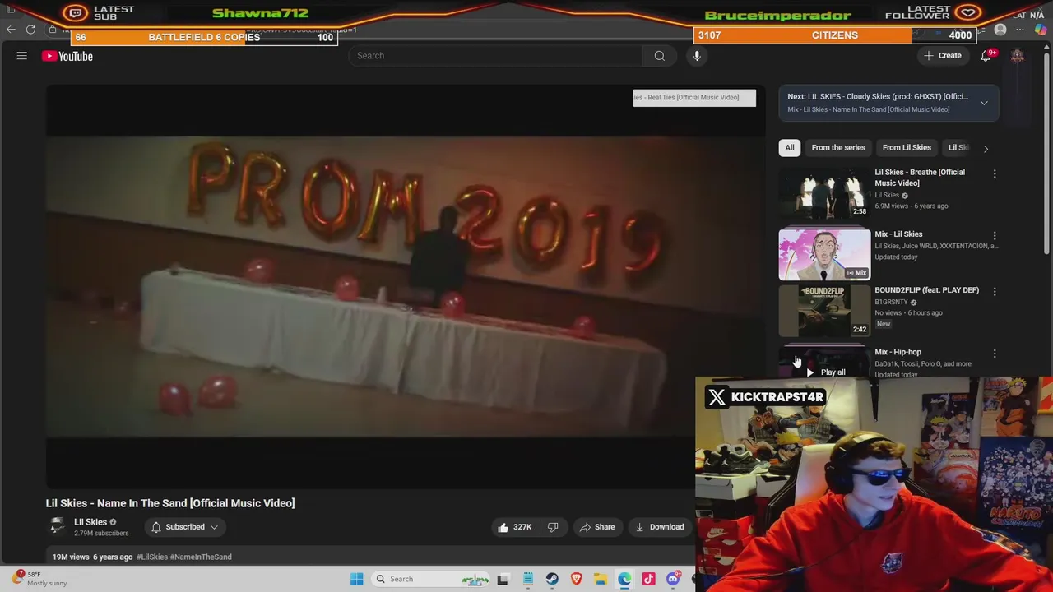Image resolution: width=1053 pixels, height=592 pixels.
Task: Reload the page with the browser refresh icon
Action: [30, 30]
